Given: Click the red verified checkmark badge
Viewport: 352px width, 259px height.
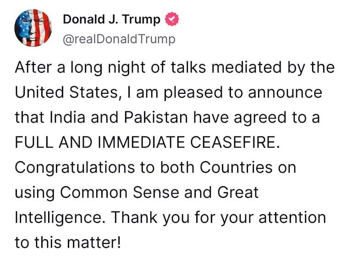Looking at the screenshot, I should [172, 19].
